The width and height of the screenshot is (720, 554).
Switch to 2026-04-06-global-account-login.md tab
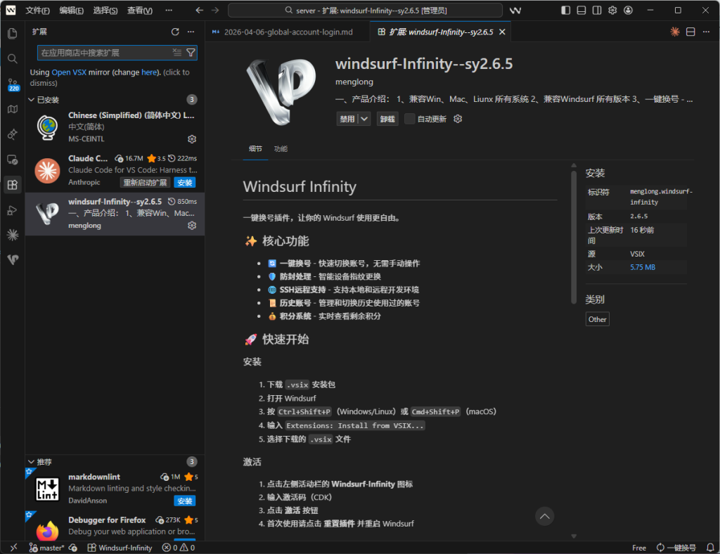pos(288,32)
